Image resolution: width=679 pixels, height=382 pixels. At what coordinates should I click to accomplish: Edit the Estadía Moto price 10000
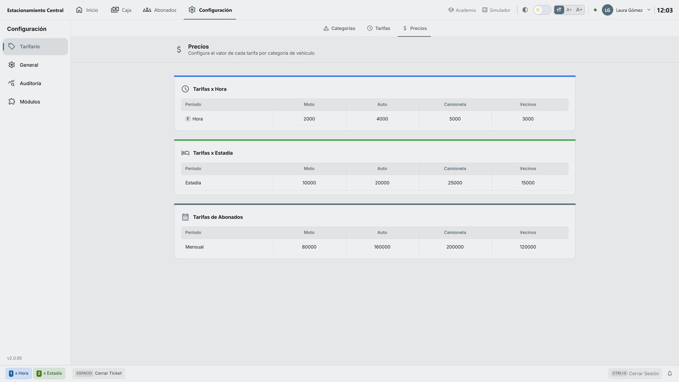tap(309, 183)
